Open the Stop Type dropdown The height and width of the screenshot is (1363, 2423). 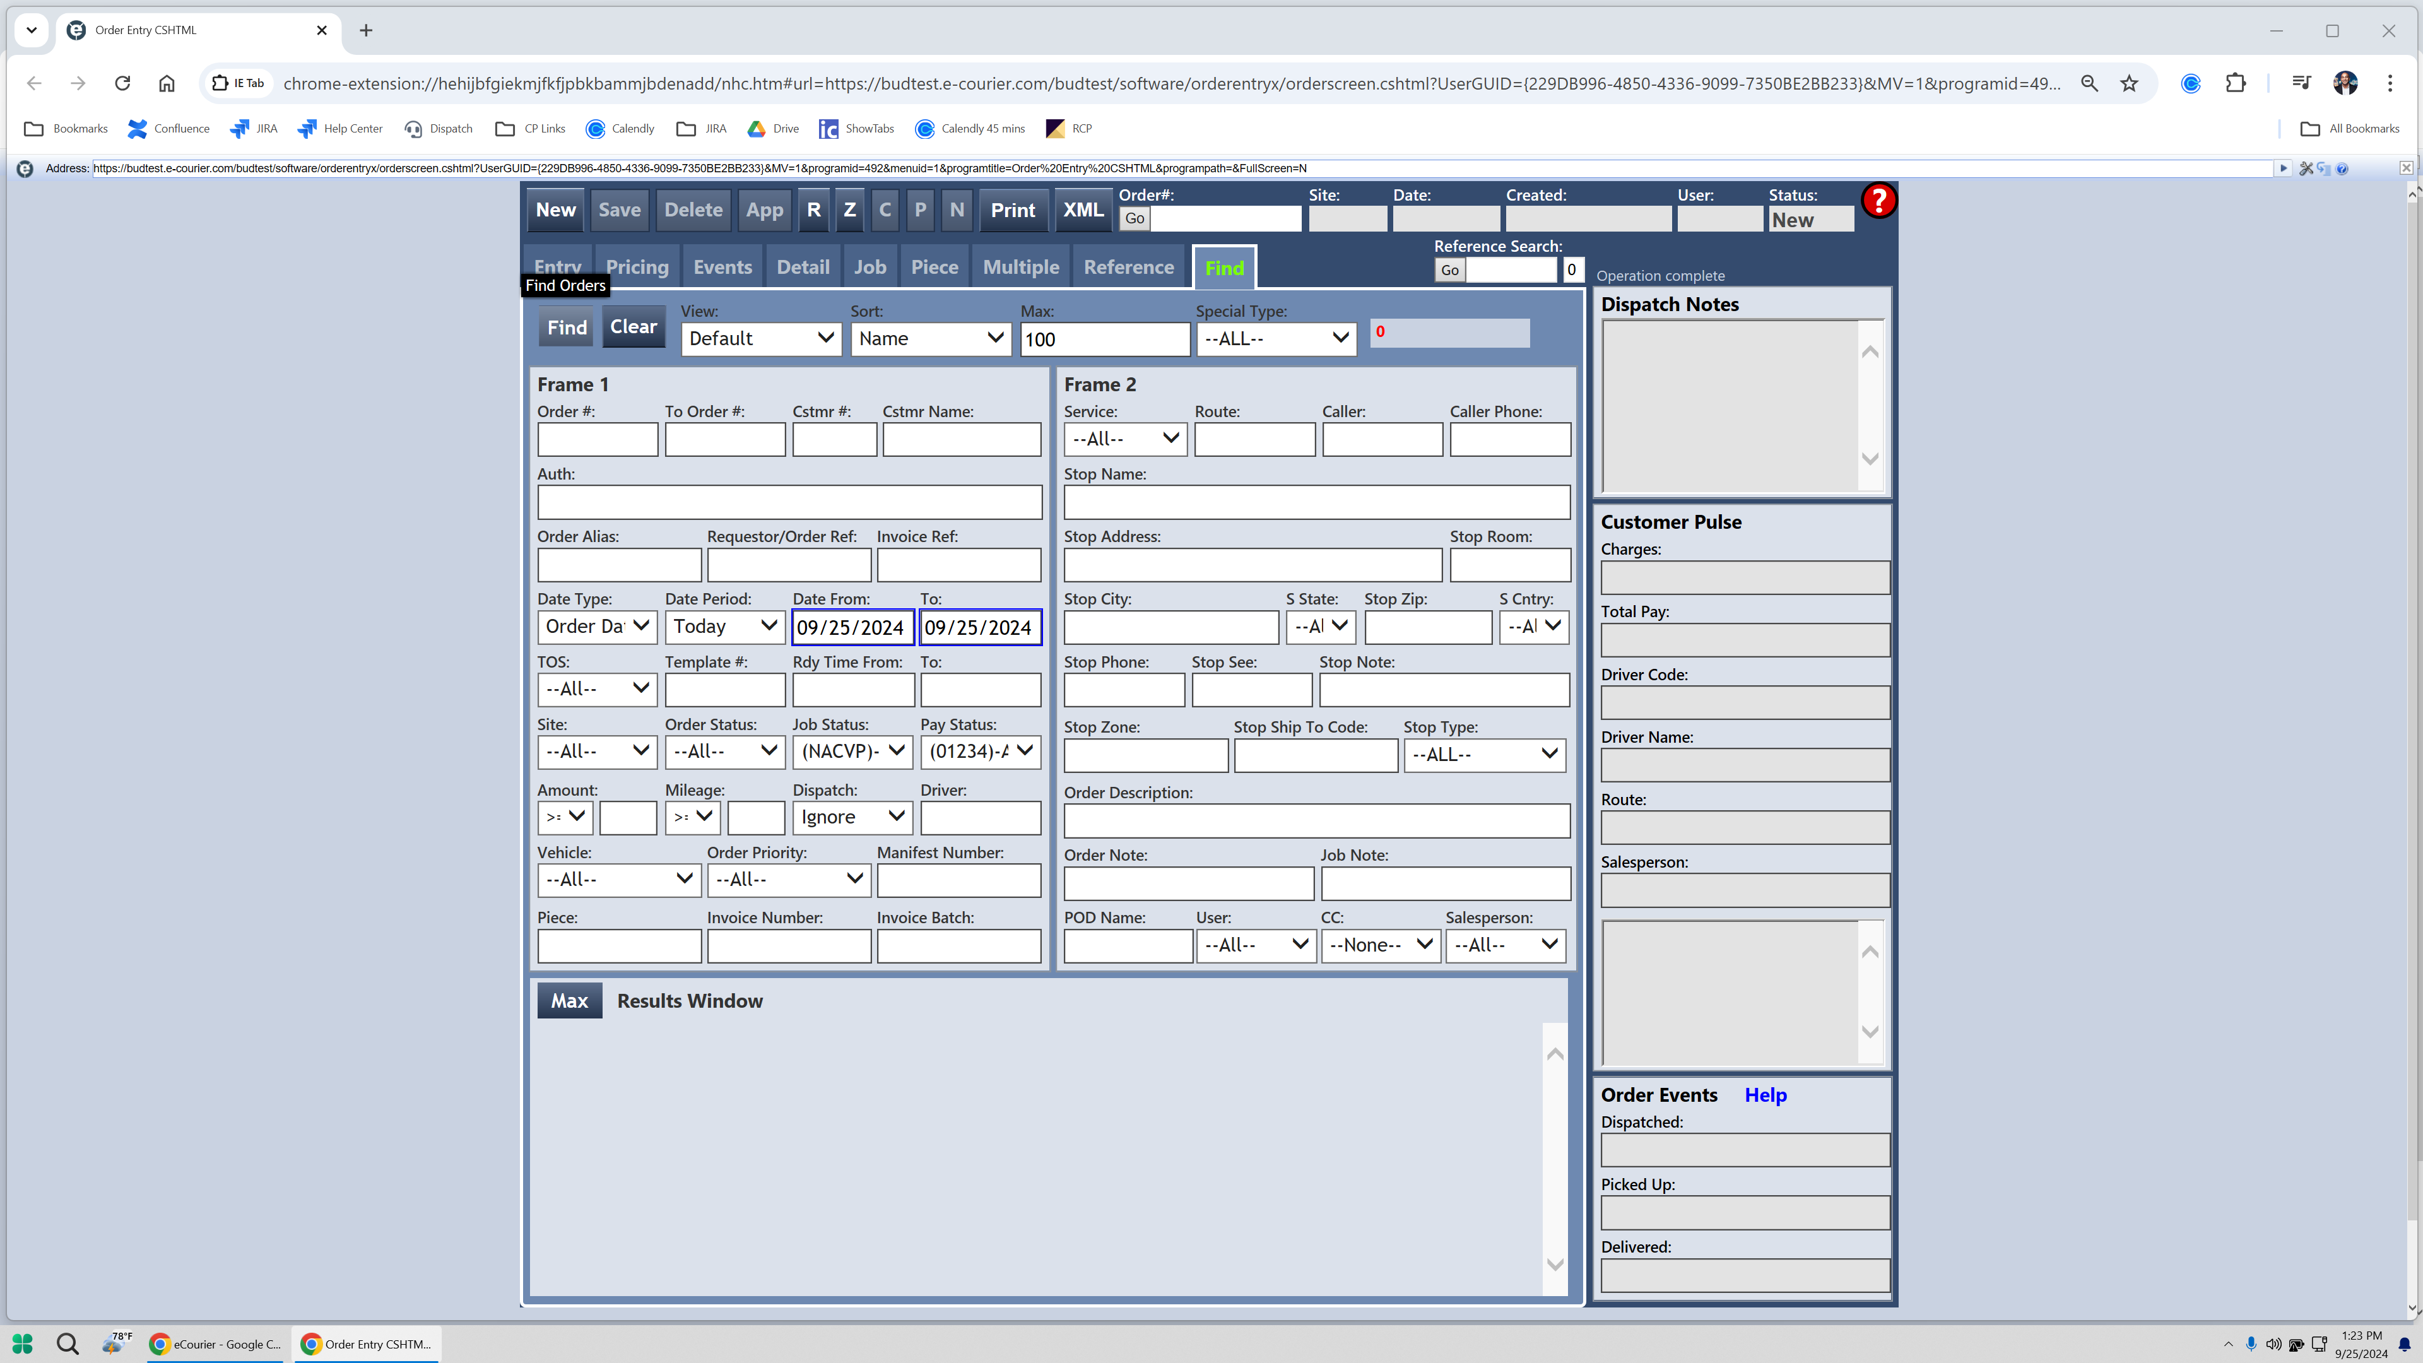(x=1484, y=755)
